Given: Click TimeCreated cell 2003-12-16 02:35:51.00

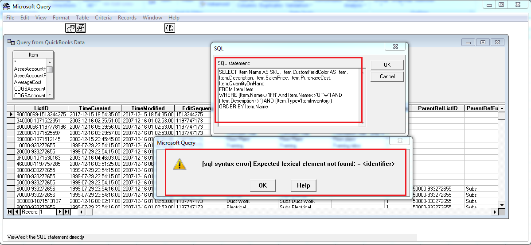Looking at the screenshot, I should tap(95, 121).
